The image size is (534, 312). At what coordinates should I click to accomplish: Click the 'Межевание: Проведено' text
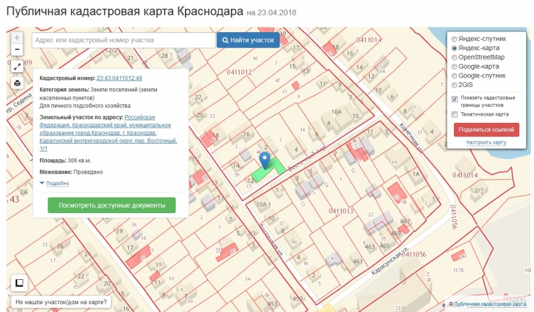71,172
